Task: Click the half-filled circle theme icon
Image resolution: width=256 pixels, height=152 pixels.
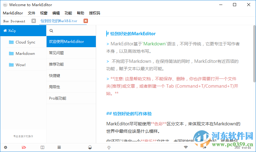Action: click(90, 147)
